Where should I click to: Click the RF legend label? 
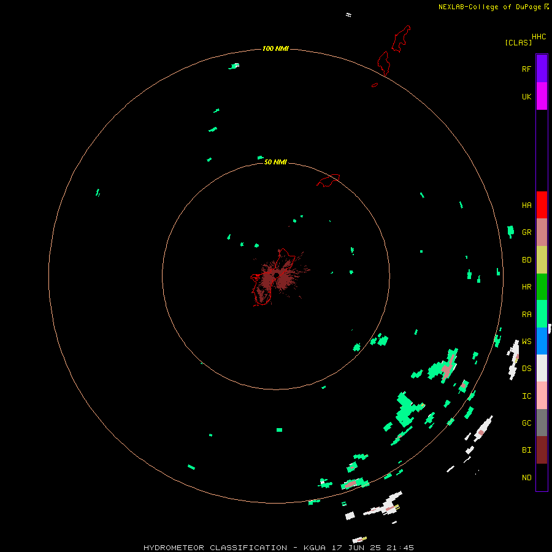pyautogui.click(x=527, y=69)
